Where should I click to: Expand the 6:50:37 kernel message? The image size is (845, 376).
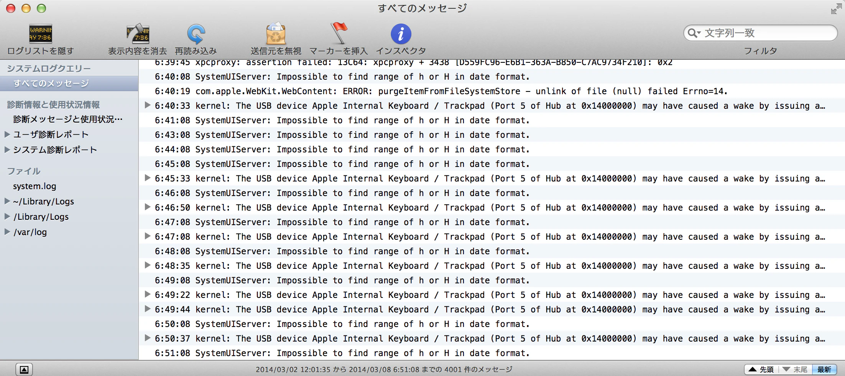[x=147, y=338]
